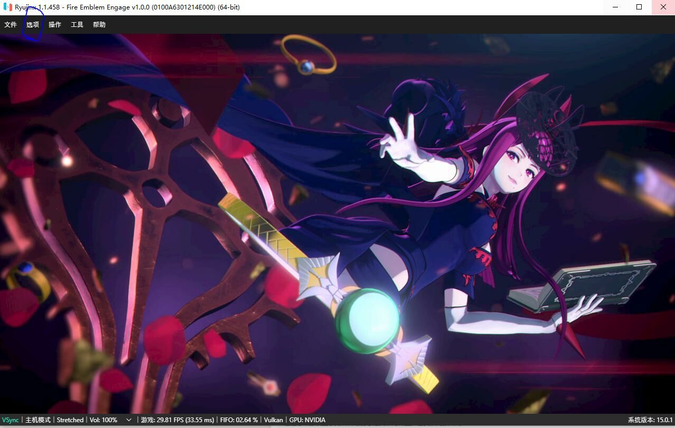
Task: Click the GPU: NVIDIA label
Action: pyautogui.click(x=307, y=420)
